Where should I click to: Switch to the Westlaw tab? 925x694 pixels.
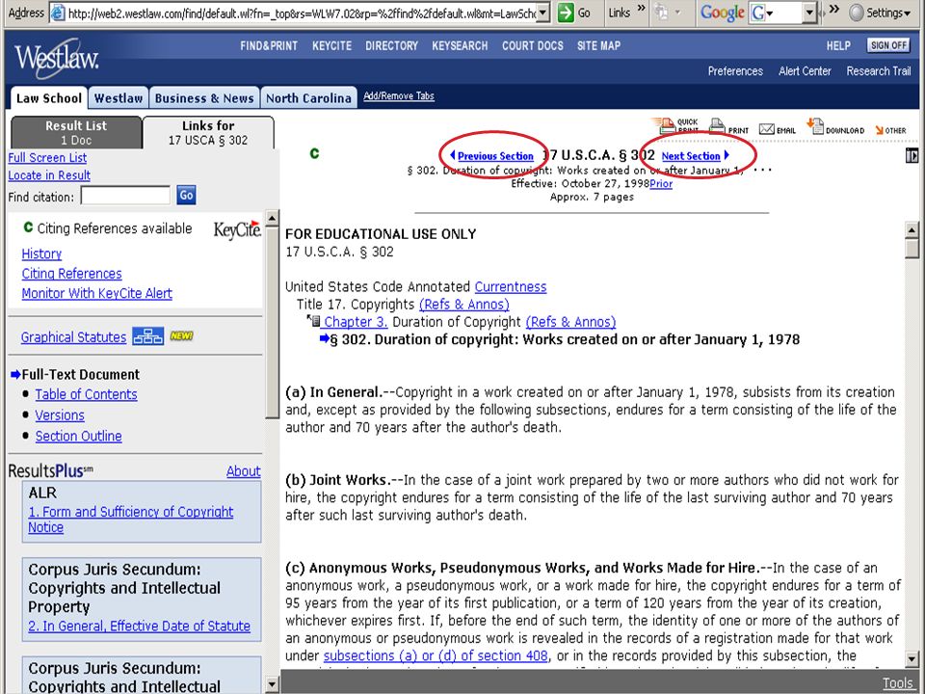[x=119, y=98]
